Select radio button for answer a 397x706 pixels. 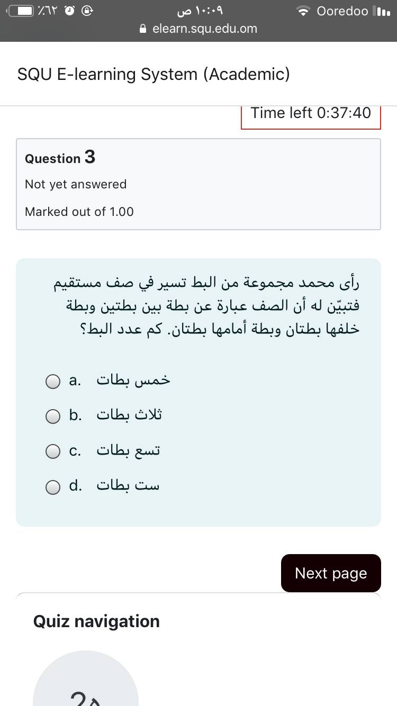point(53,382)
